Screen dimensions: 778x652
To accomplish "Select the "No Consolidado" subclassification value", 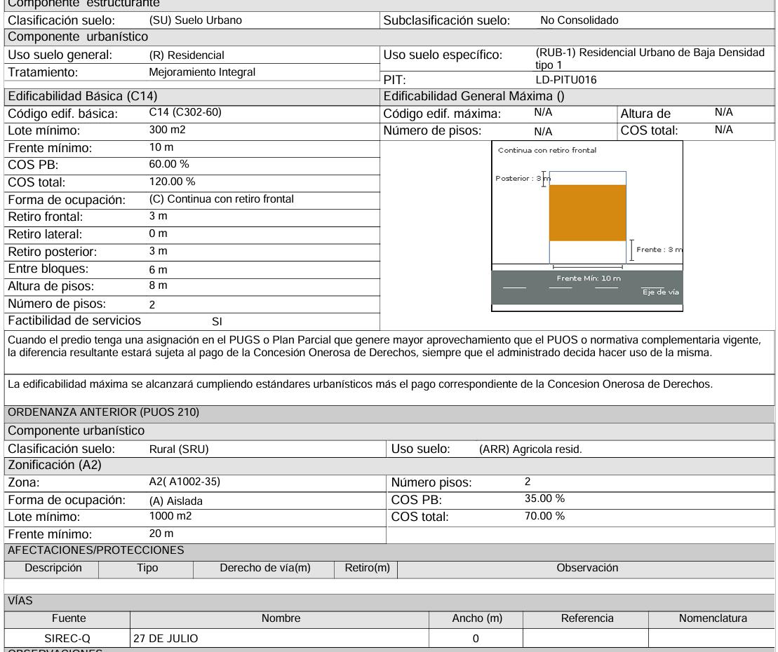I will (579, 20).
